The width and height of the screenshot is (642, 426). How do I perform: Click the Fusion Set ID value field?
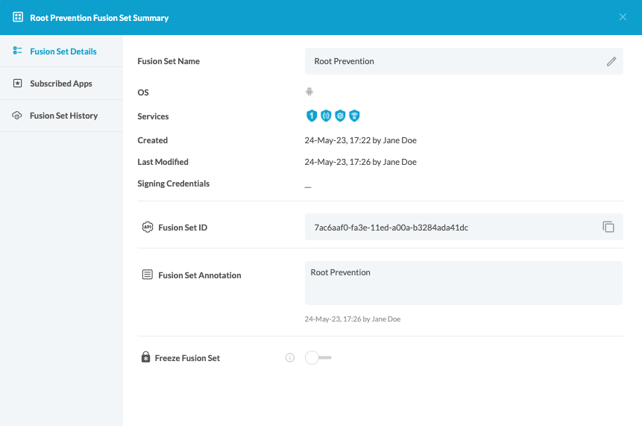[x=447, y=227]
